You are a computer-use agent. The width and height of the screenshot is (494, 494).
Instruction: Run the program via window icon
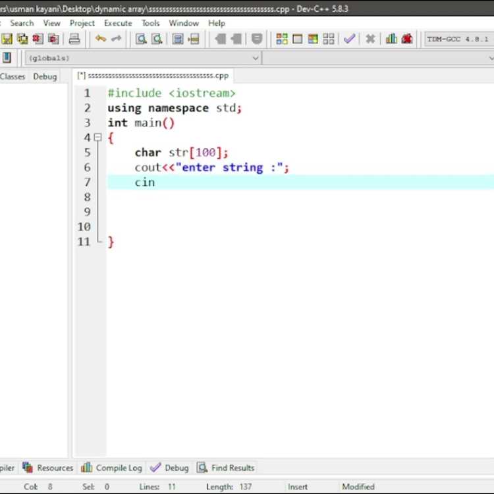[x=298, y=39]
